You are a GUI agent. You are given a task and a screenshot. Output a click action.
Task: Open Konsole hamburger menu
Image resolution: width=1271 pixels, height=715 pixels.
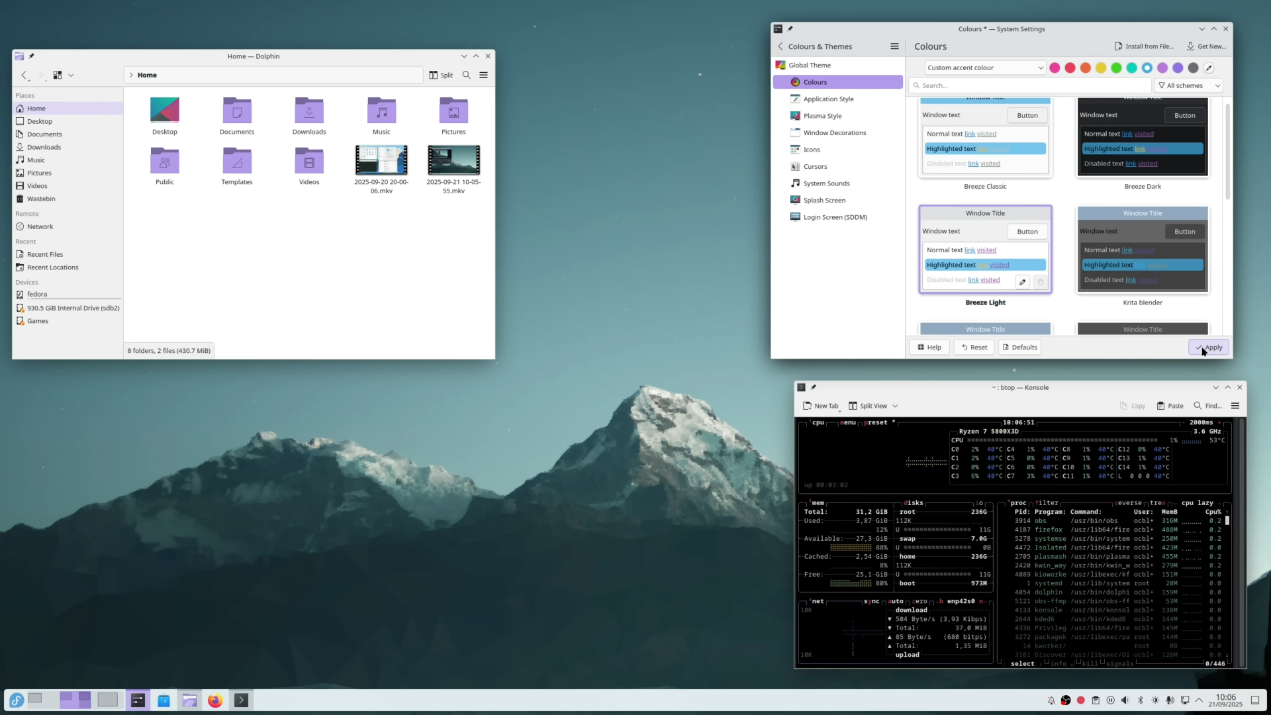[1235, 406]
